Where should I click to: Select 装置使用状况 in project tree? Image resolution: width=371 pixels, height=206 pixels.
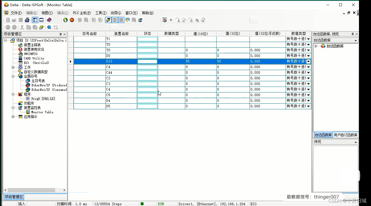[34, 49]
